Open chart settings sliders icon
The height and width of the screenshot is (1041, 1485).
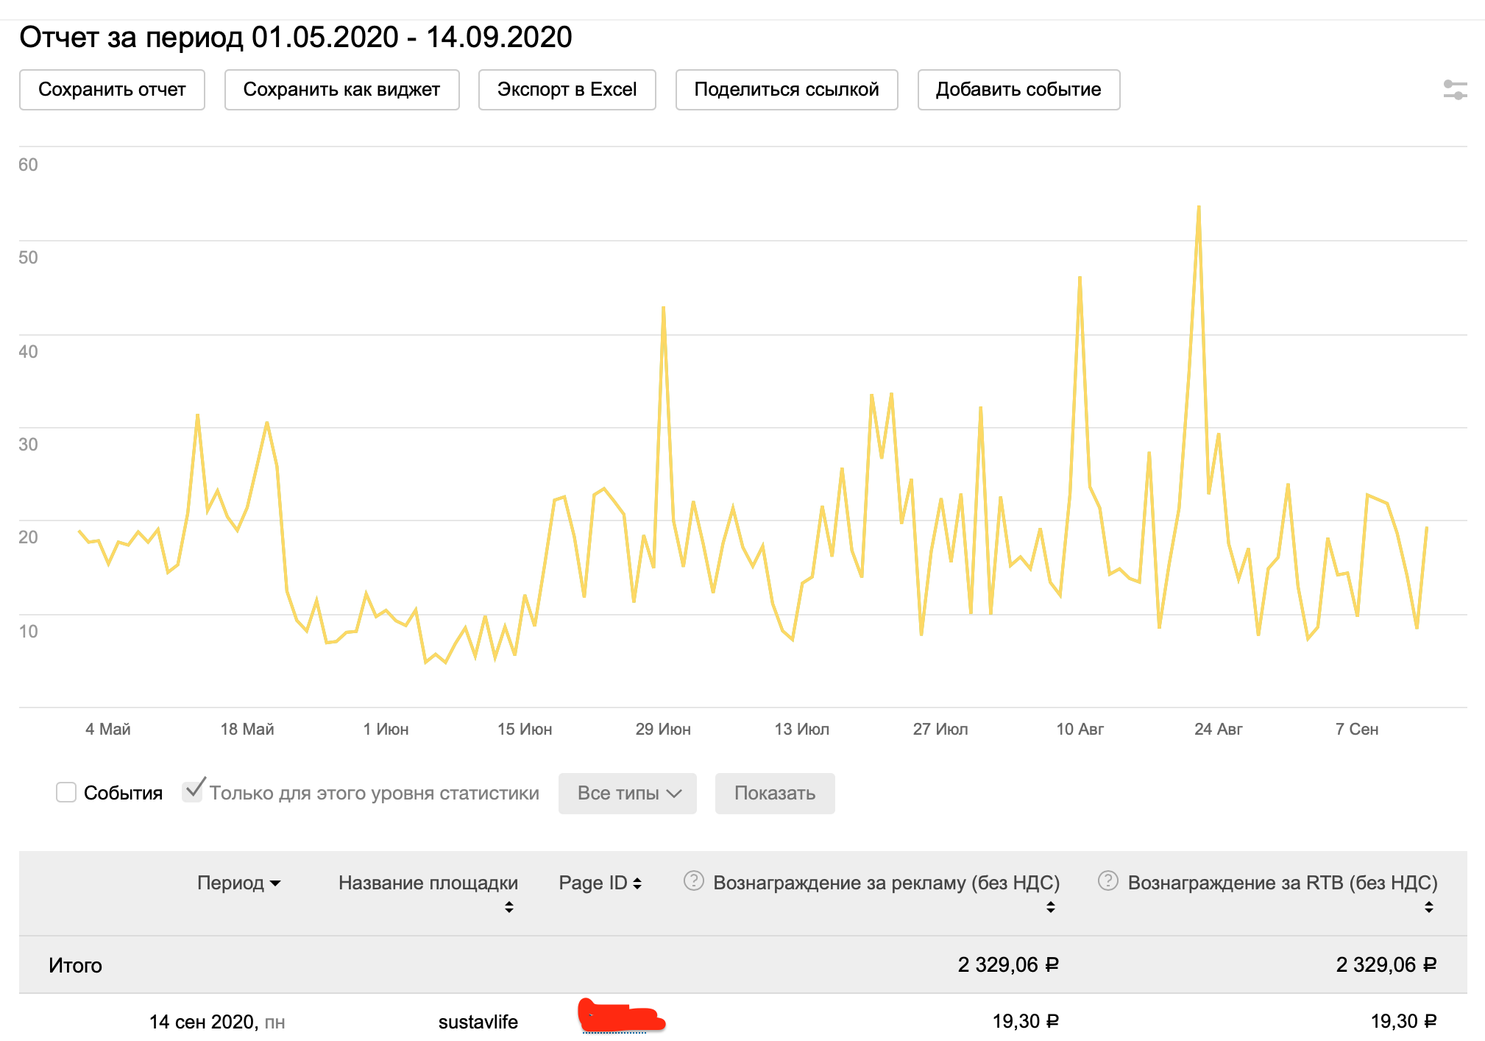[1455, 90]
